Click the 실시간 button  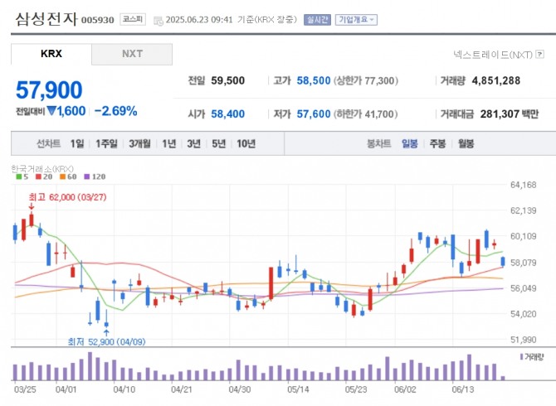tap(317, 19)
